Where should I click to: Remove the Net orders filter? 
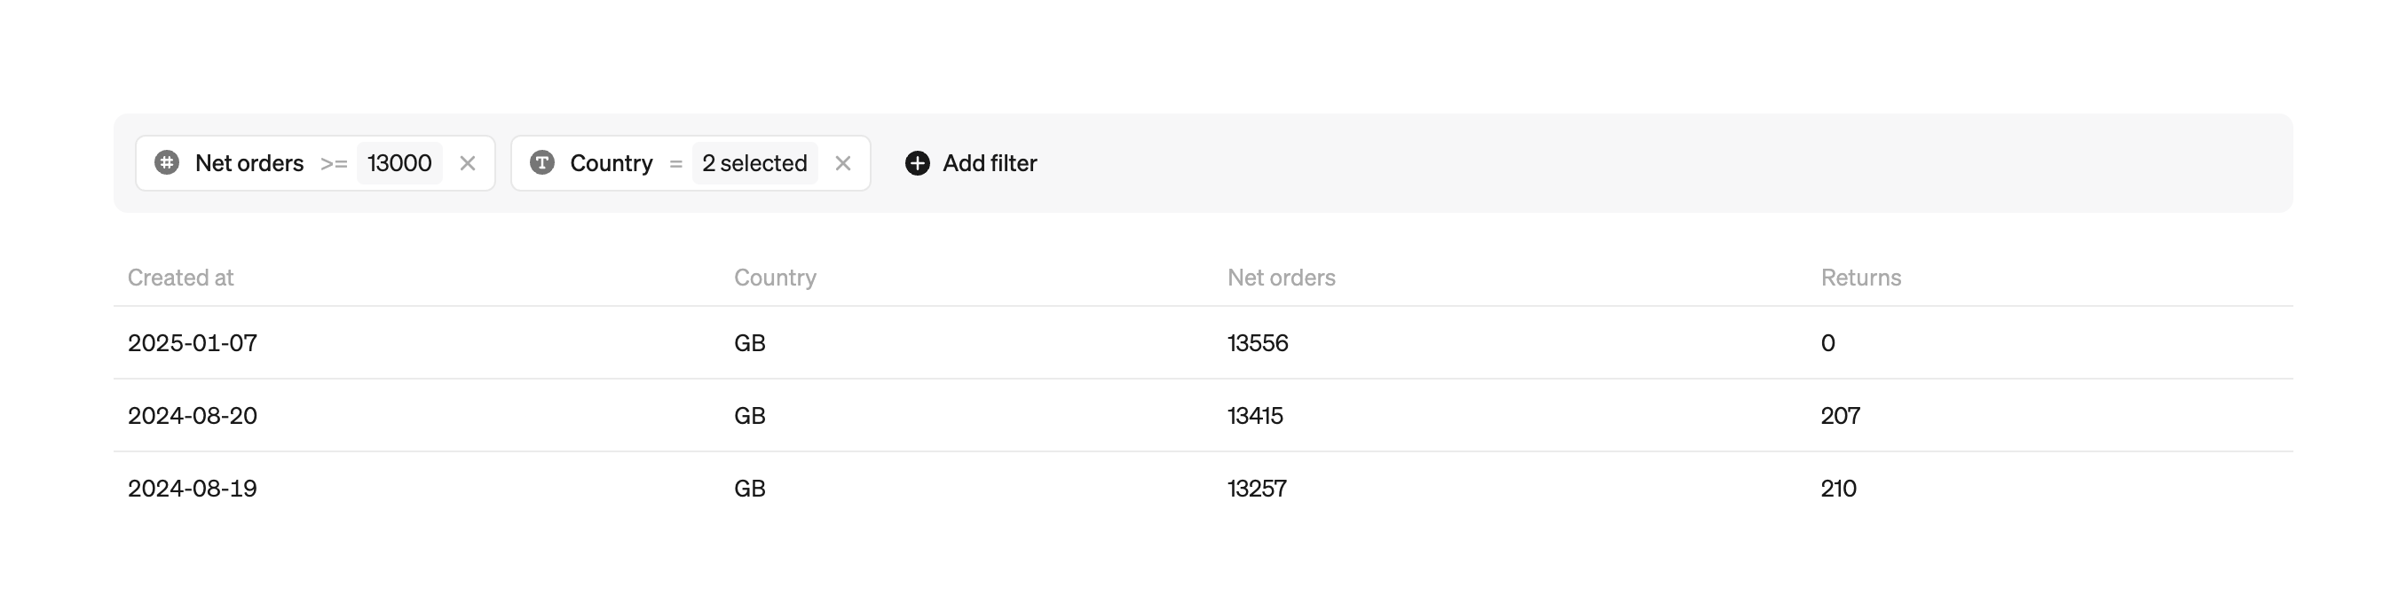(x=468, y=163)
